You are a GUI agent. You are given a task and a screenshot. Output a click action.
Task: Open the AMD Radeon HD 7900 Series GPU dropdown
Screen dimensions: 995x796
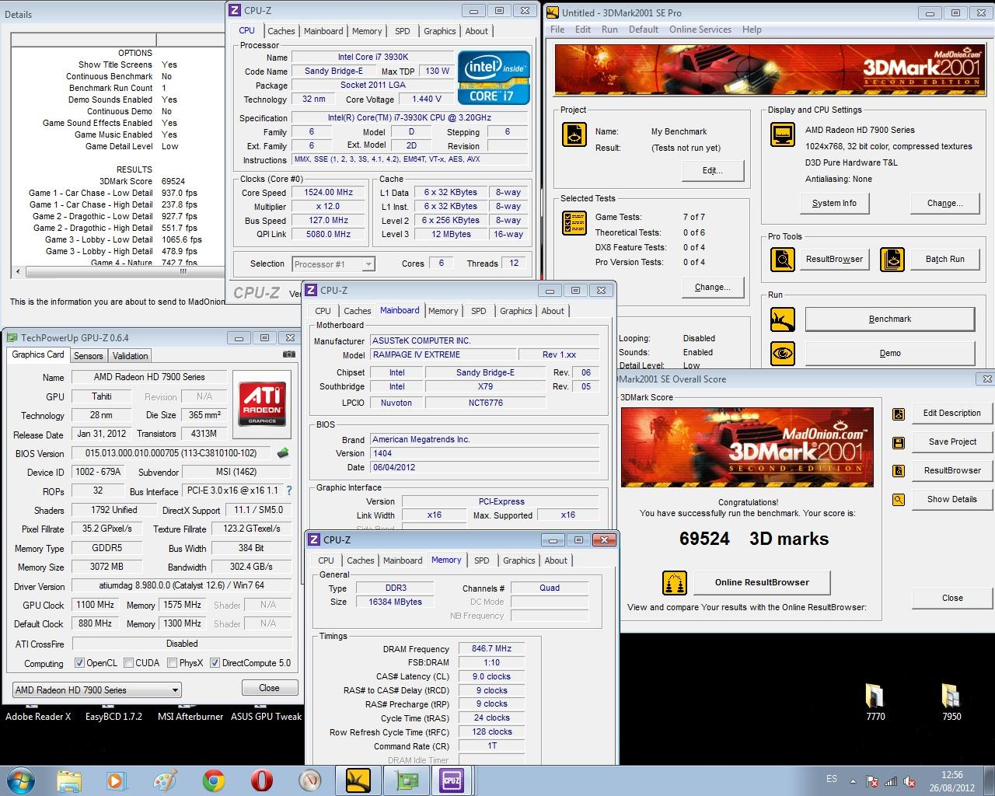[97, 690]
